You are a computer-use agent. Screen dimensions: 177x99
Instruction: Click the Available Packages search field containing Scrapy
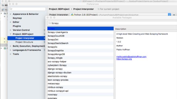tap(112, 23)
